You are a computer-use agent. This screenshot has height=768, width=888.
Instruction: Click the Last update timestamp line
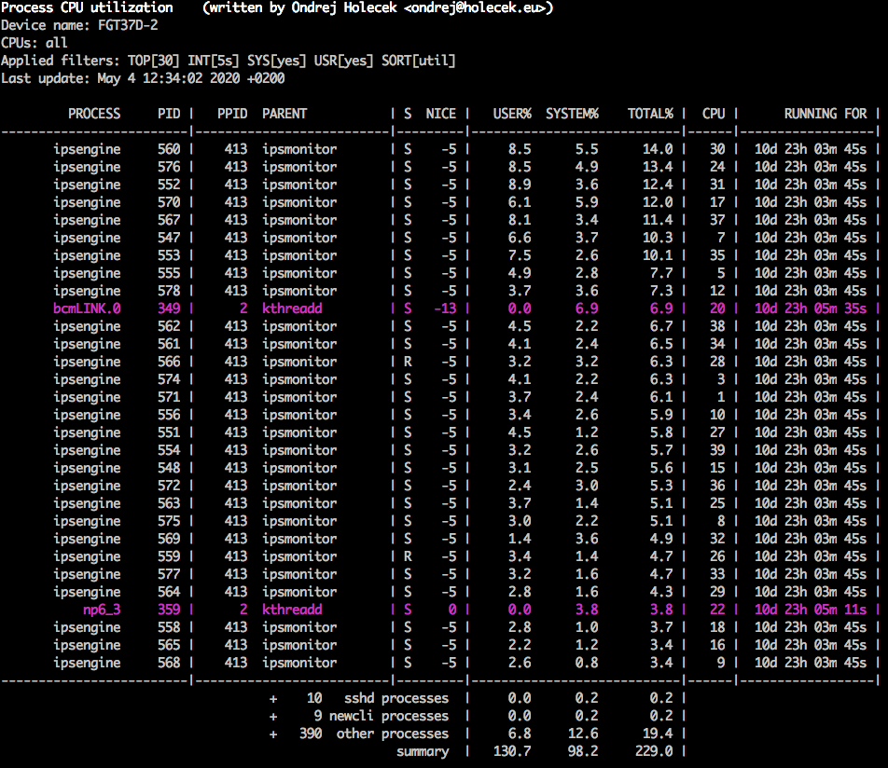tap(143, 78)
